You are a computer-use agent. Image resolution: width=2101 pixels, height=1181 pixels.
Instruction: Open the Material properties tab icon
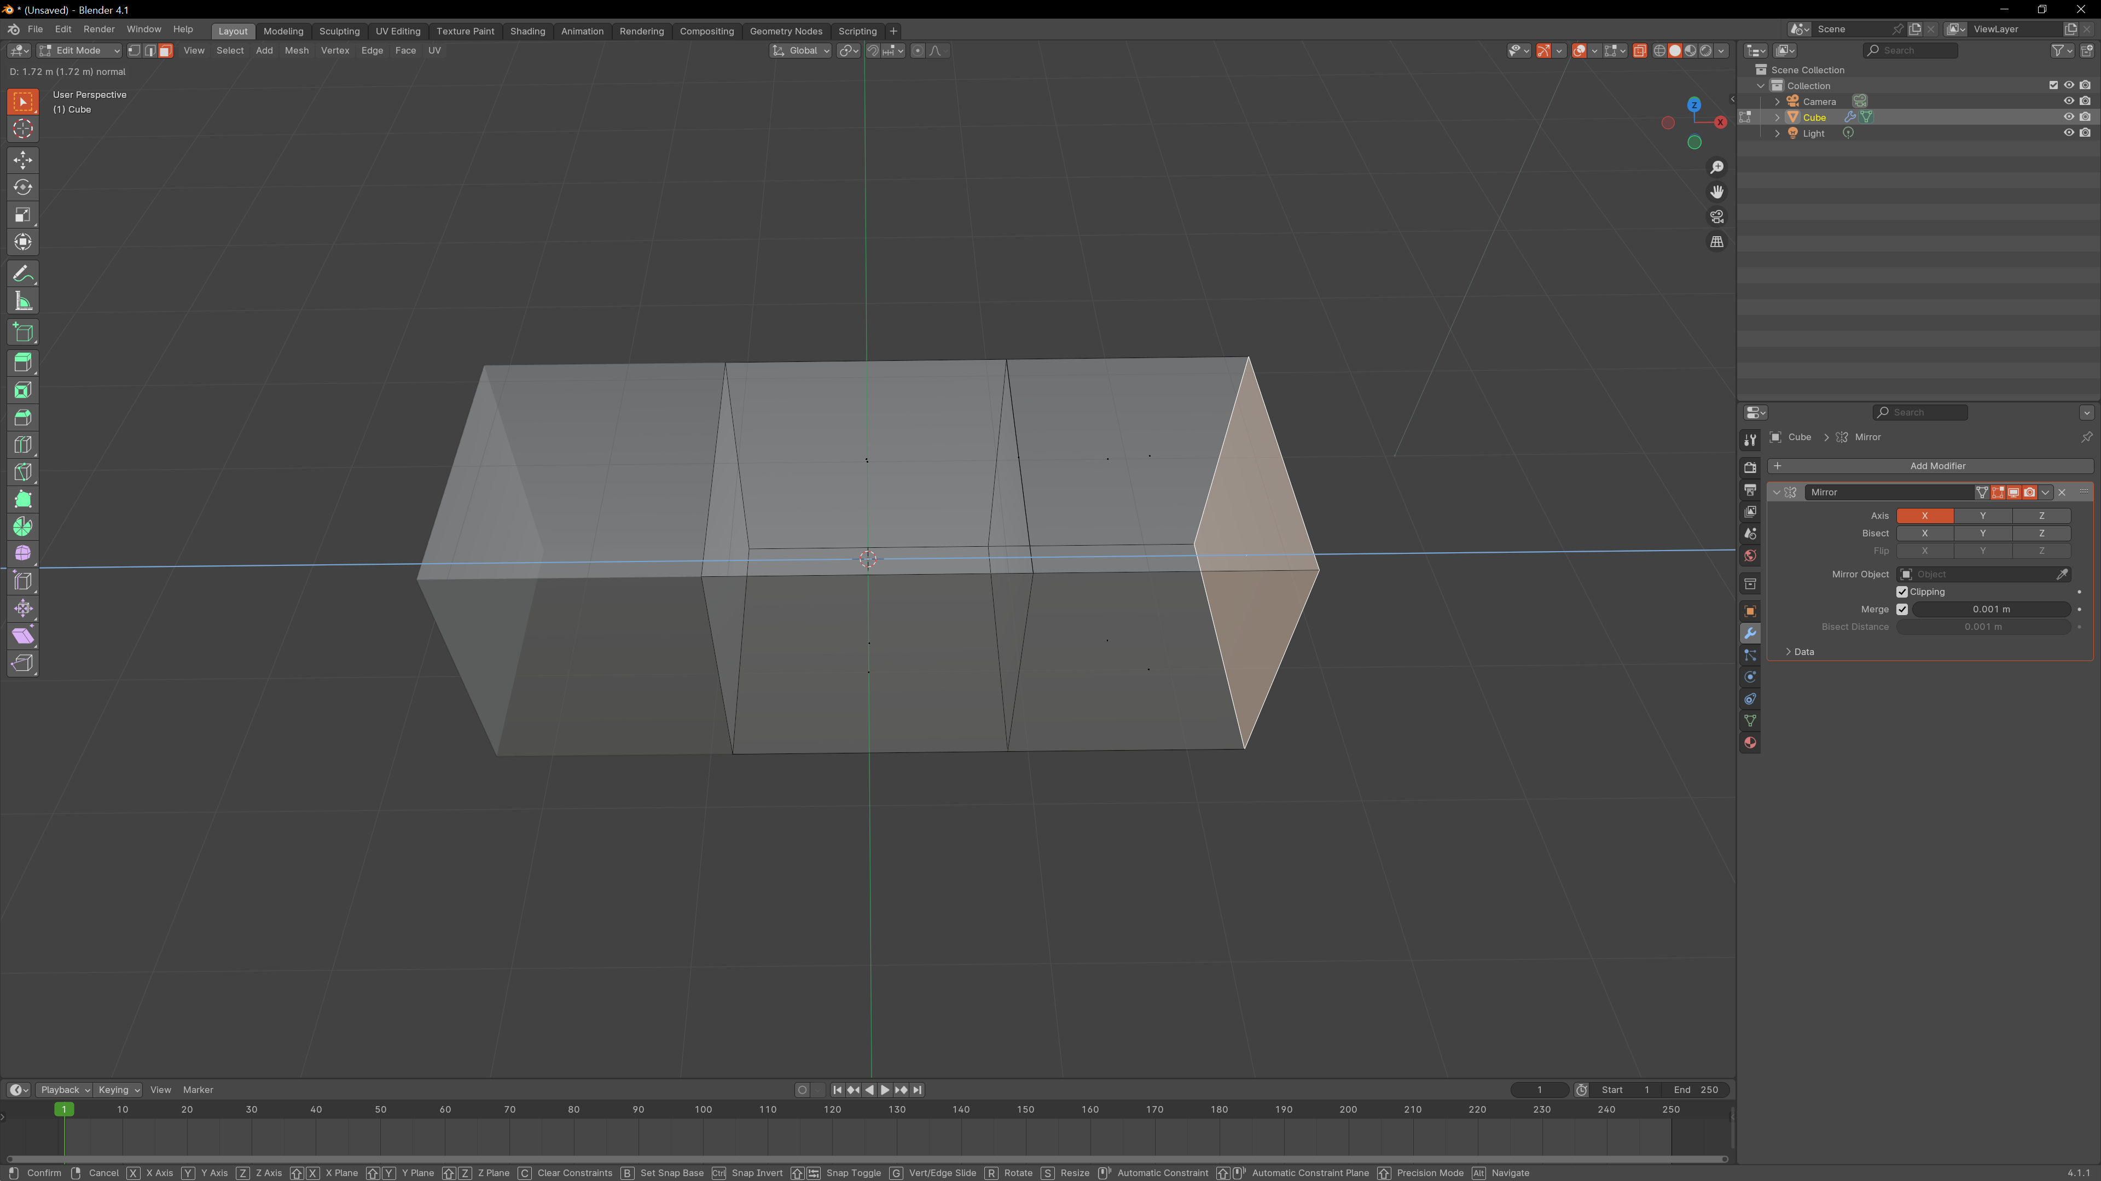tap(1750, 742)
